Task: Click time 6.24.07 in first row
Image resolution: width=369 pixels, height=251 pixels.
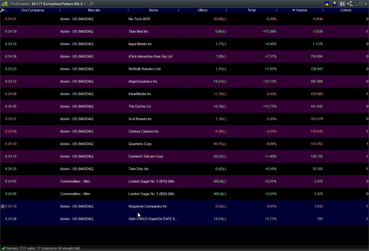Action: tap(11, 19)
